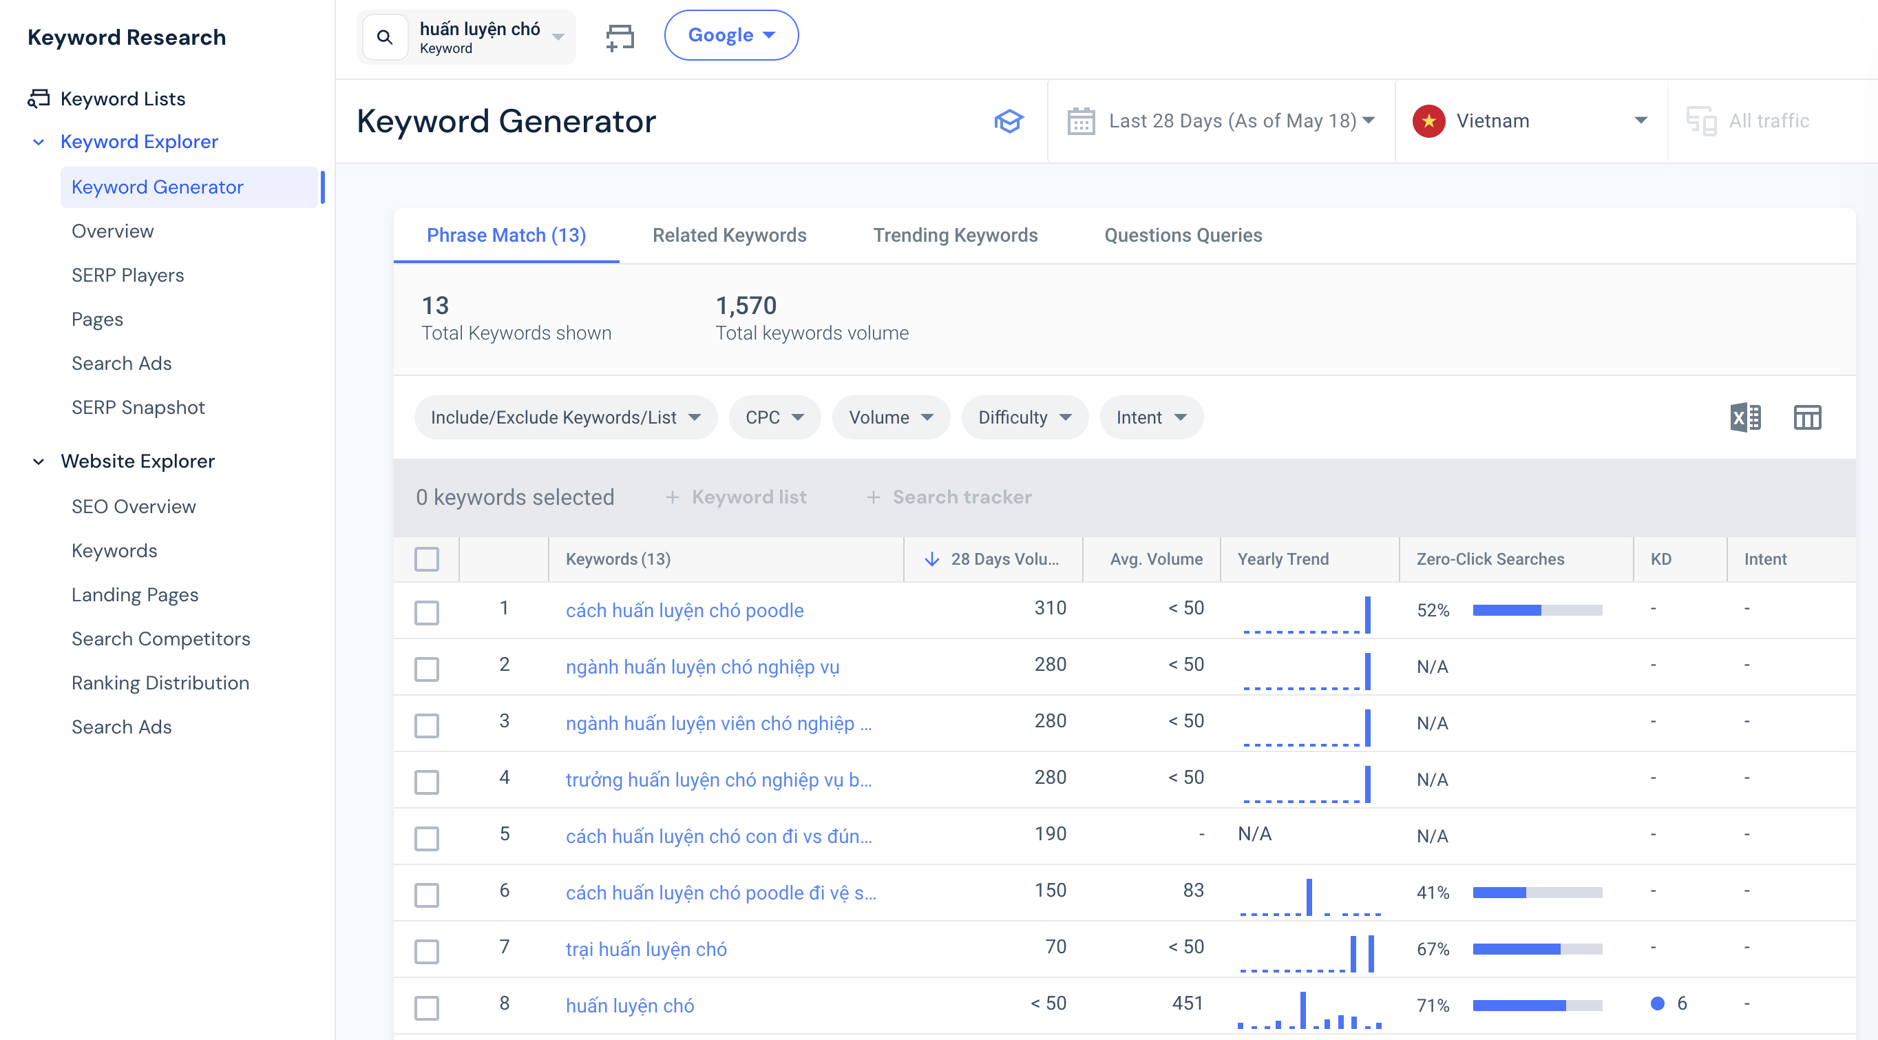Open the Pages sidebar item
1878x1040 pixels.
(x=97, y=320)
